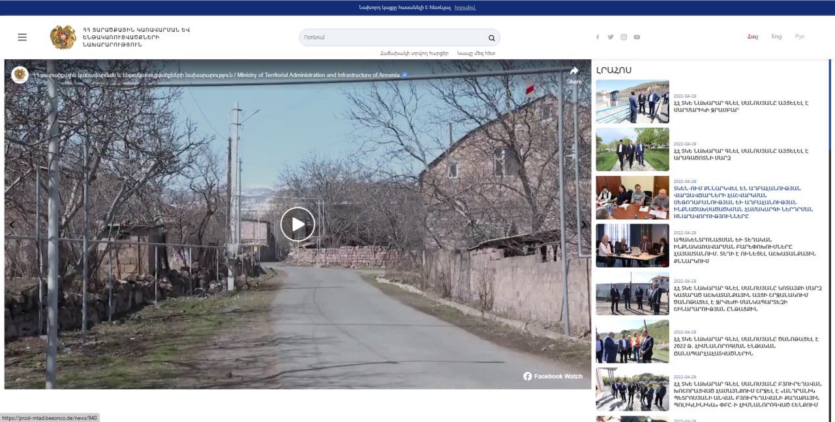Open the Ministry of Territorial Administration video title link

coord(217,75)
